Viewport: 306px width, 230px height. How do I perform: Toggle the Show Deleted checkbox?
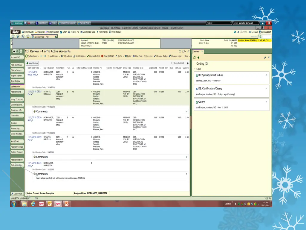[x=172, y=63]
